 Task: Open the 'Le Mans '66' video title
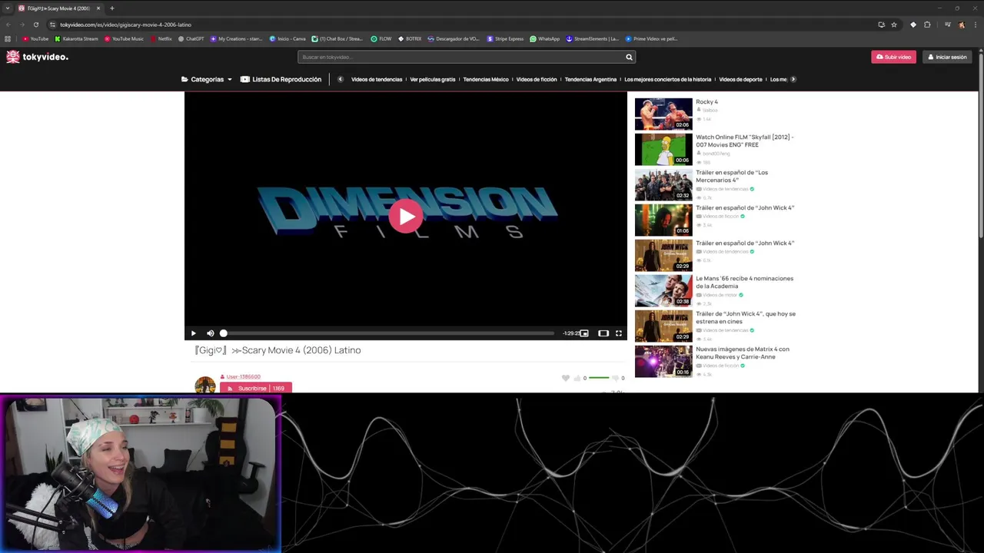744,282
